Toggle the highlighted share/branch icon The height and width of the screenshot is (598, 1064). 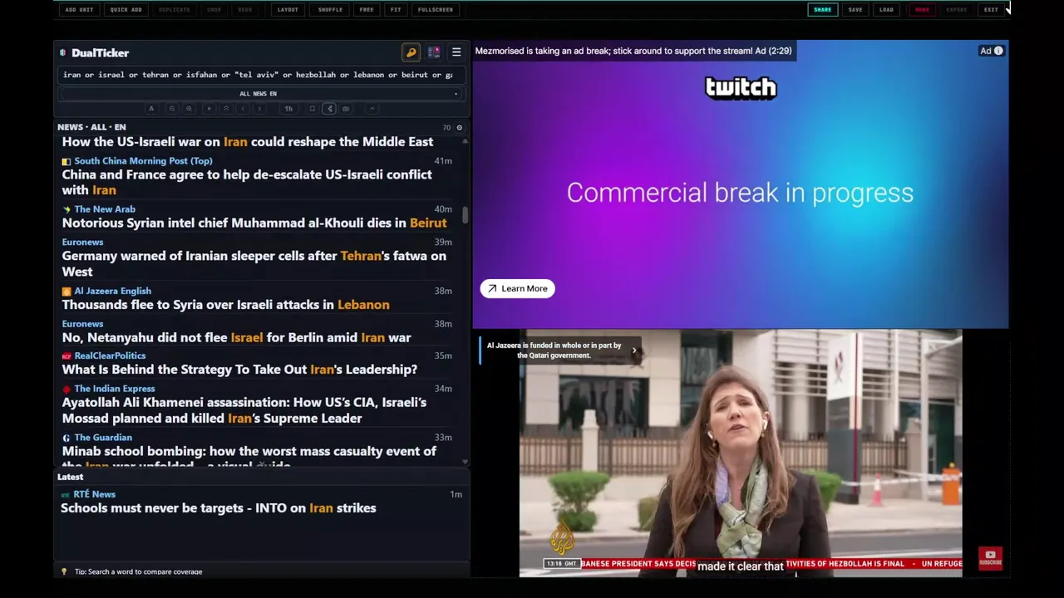pos(329,109)
